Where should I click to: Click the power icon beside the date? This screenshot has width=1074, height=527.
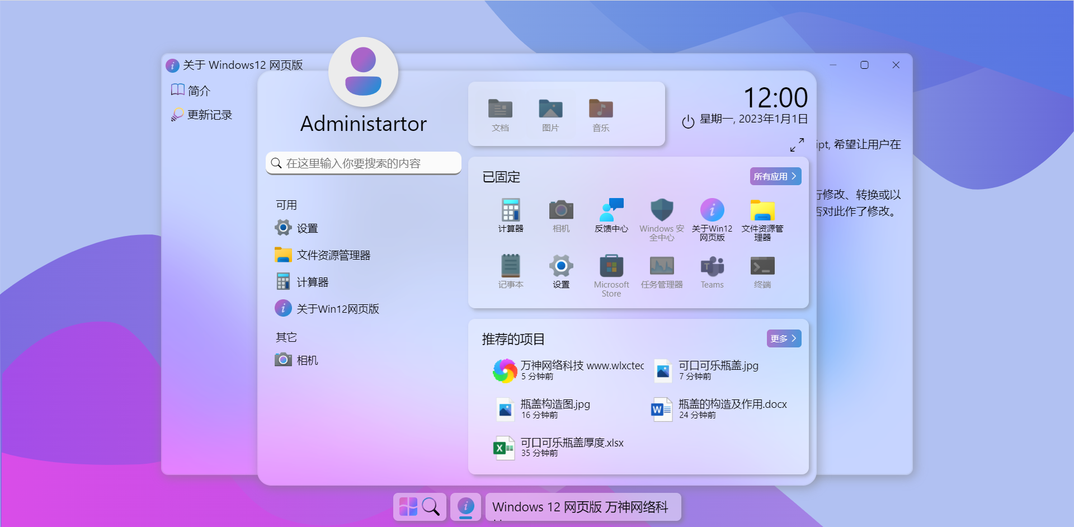688,121
